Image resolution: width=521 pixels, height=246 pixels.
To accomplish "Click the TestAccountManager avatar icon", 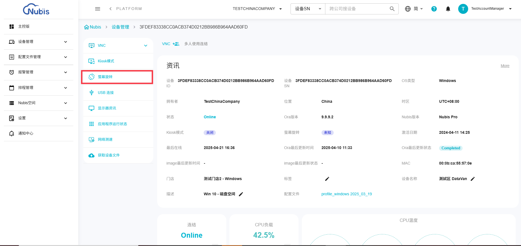I will tap(463, 9).
